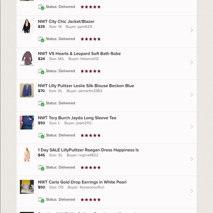Click delivered package icon for VS Bath Robe
Screen dimensions: 213x213
tap(41, 71)
